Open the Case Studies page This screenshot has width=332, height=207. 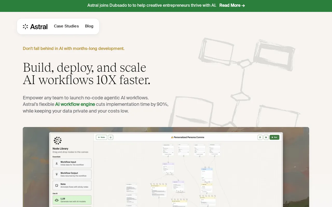point(66,26)
